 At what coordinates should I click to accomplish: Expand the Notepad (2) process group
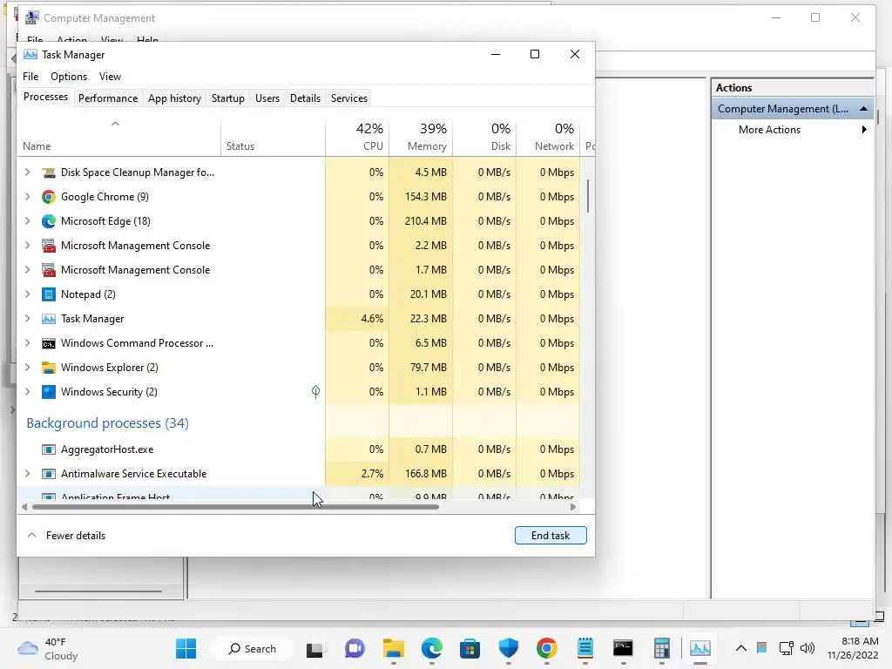[27, 294]
